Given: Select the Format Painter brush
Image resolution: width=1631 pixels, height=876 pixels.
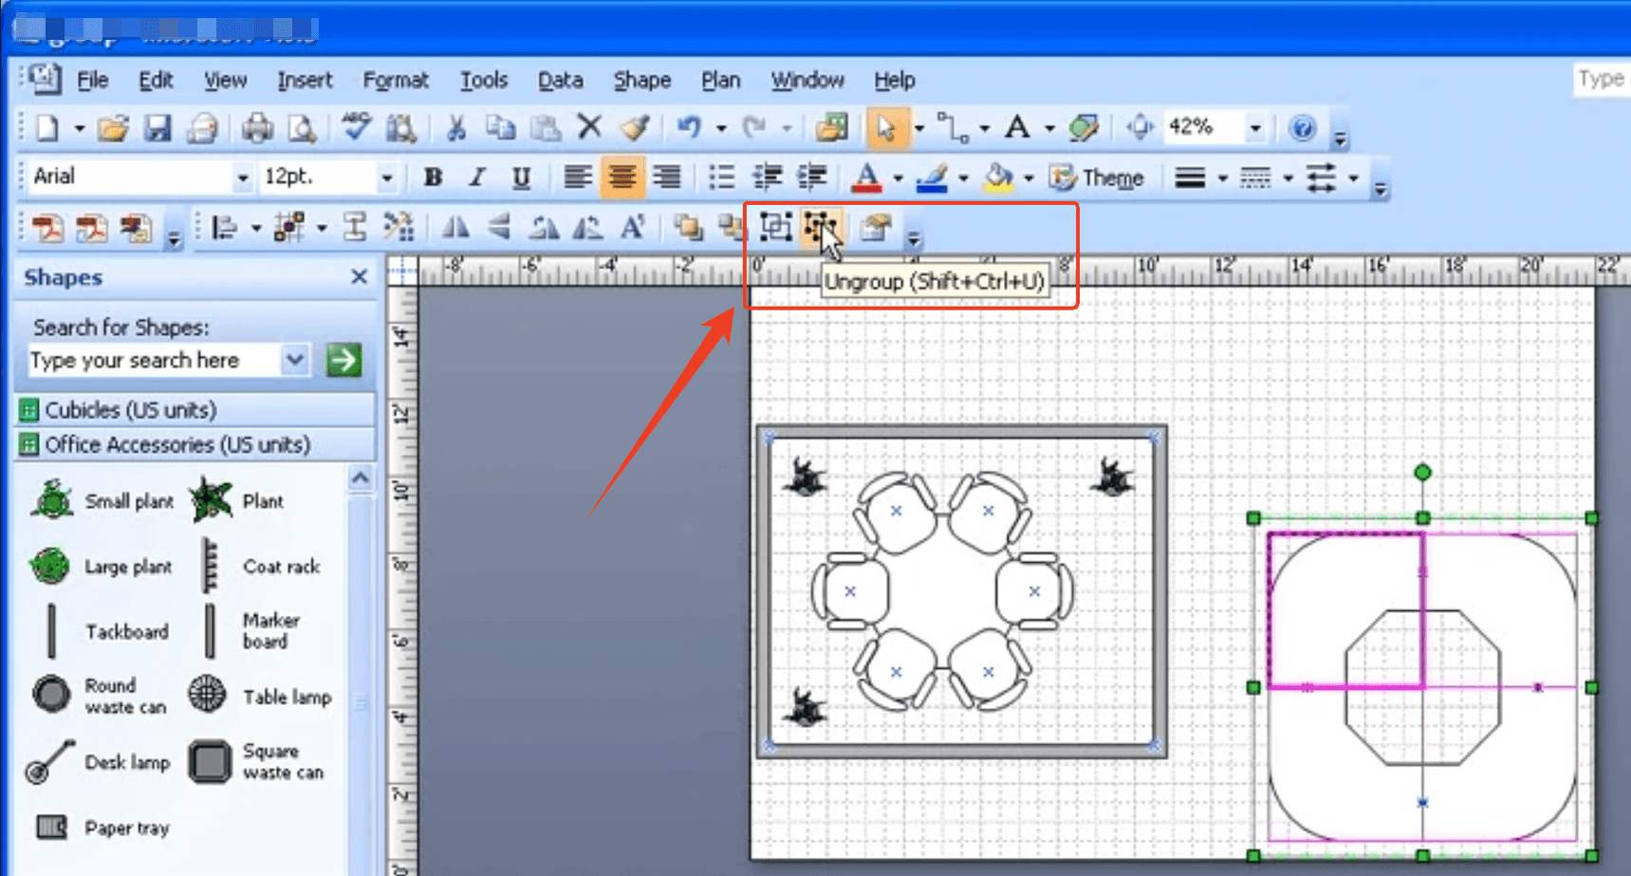Looking at the screenshot, I should (x=635, y=127).
